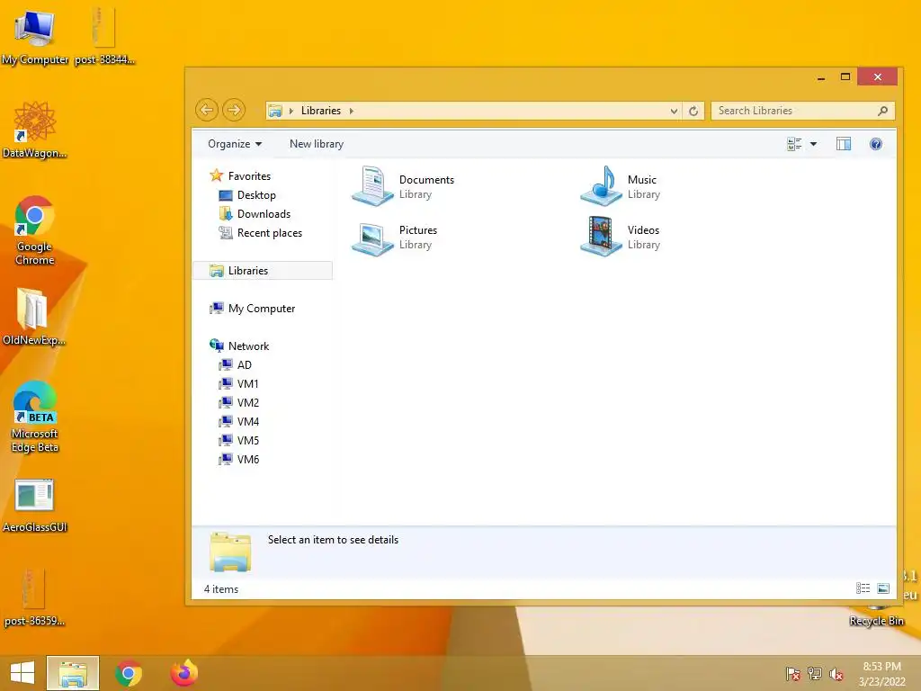Viewport: 921px width, 691px height.
Task: Select Google Chrome desktop shortcut
Action: pos(35,230)
